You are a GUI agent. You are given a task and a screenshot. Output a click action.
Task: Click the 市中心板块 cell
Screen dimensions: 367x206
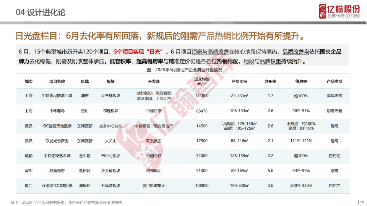[x=110, y=156]
